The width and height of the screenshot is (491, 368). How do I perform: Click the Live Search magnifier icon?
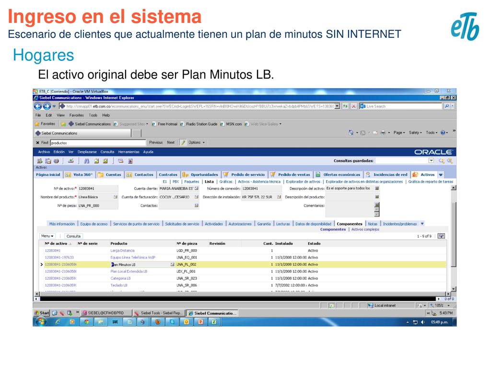tap(447, 106)
